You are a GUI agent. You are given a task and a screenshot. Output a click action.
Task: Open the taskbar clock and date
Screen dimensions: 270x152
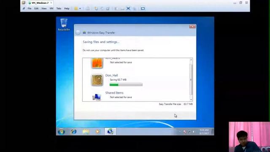click(x=204, y=132)
